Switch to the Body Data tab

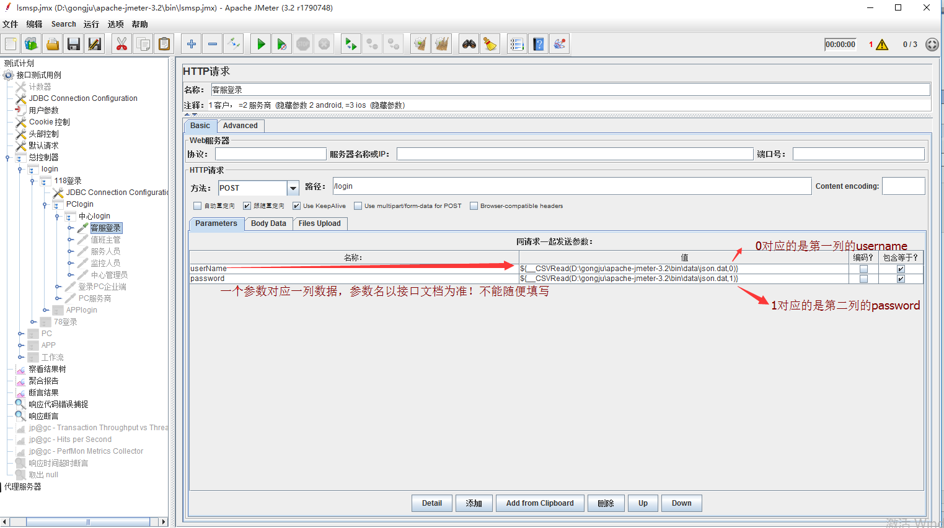click(268, 223)
